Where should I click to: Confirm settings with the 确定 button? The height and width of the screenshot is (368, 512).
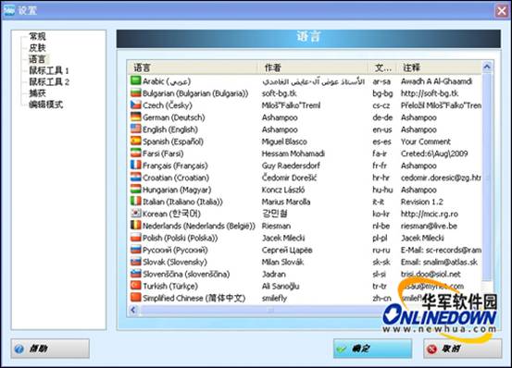372,349
